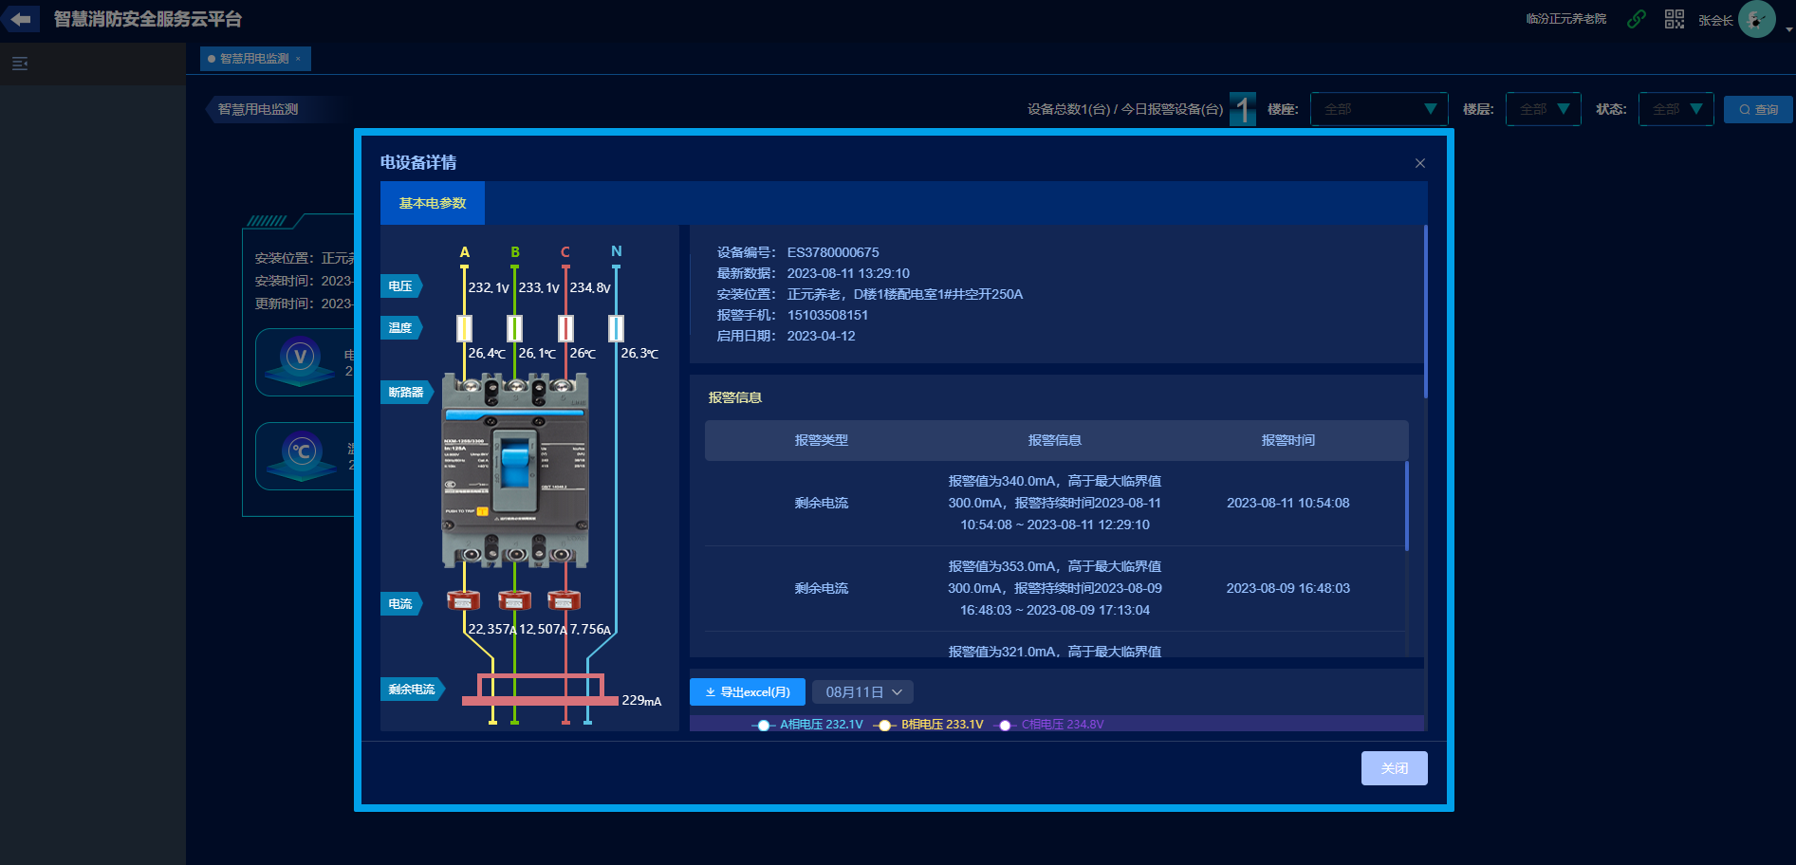Select the 基本电参数 tab
This screenshot has height=865, width=1796.
point(433,203)
